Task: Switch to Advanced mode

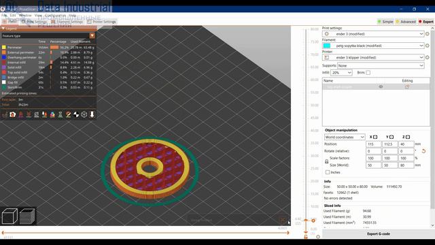Action: click(406, 21)
